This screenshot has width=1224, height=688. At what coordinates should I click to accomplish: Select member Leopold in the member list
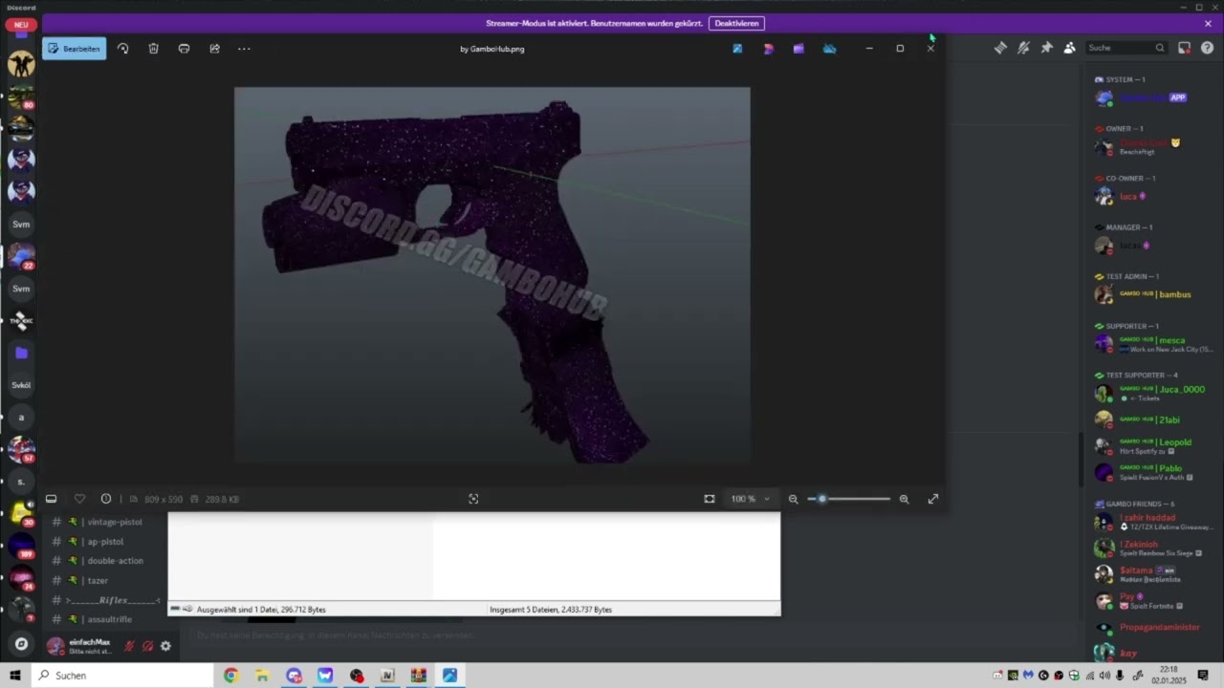tap(1154, 446)
